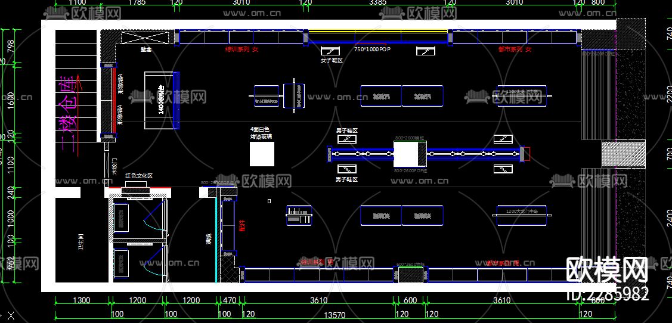672x323 pixels.
Task: Click the '750*1000POP' annotation
Action: 372,49
